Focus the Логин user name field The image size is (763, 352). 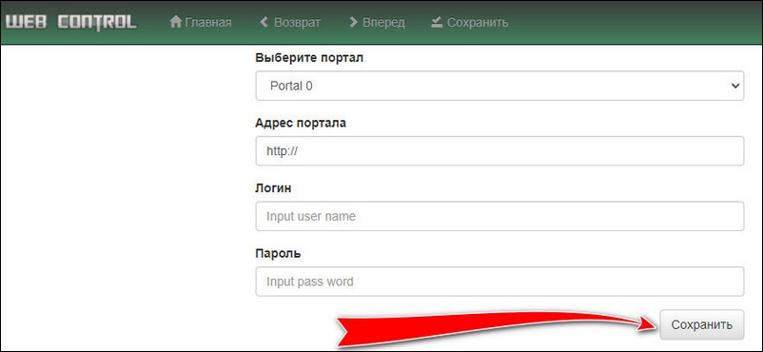499,216
